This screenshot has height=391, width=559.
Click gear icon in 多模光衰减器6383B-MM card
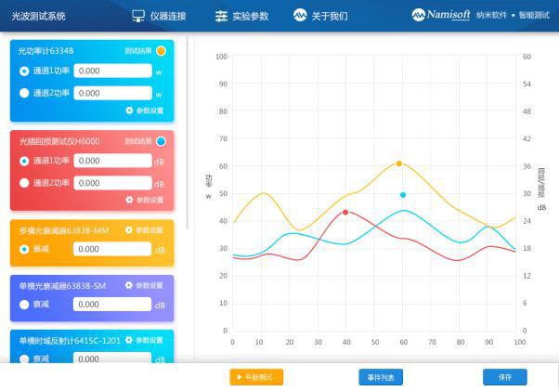click(x=129, y=230)
